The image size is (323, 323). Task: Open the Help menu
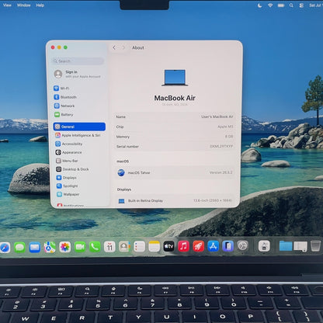click(x=40, y=5)
